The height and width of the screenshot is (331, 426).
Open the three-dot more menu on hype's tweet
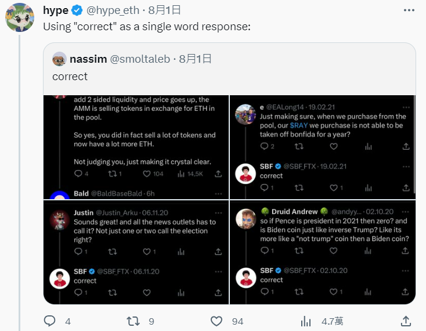coord(409,10)
